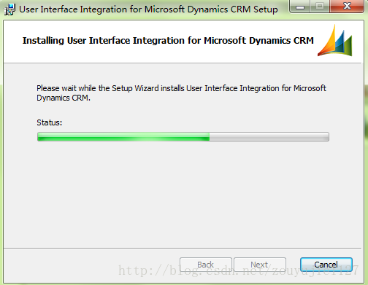
Task: Click the disabled maximize window button
Action: point(320,7)
